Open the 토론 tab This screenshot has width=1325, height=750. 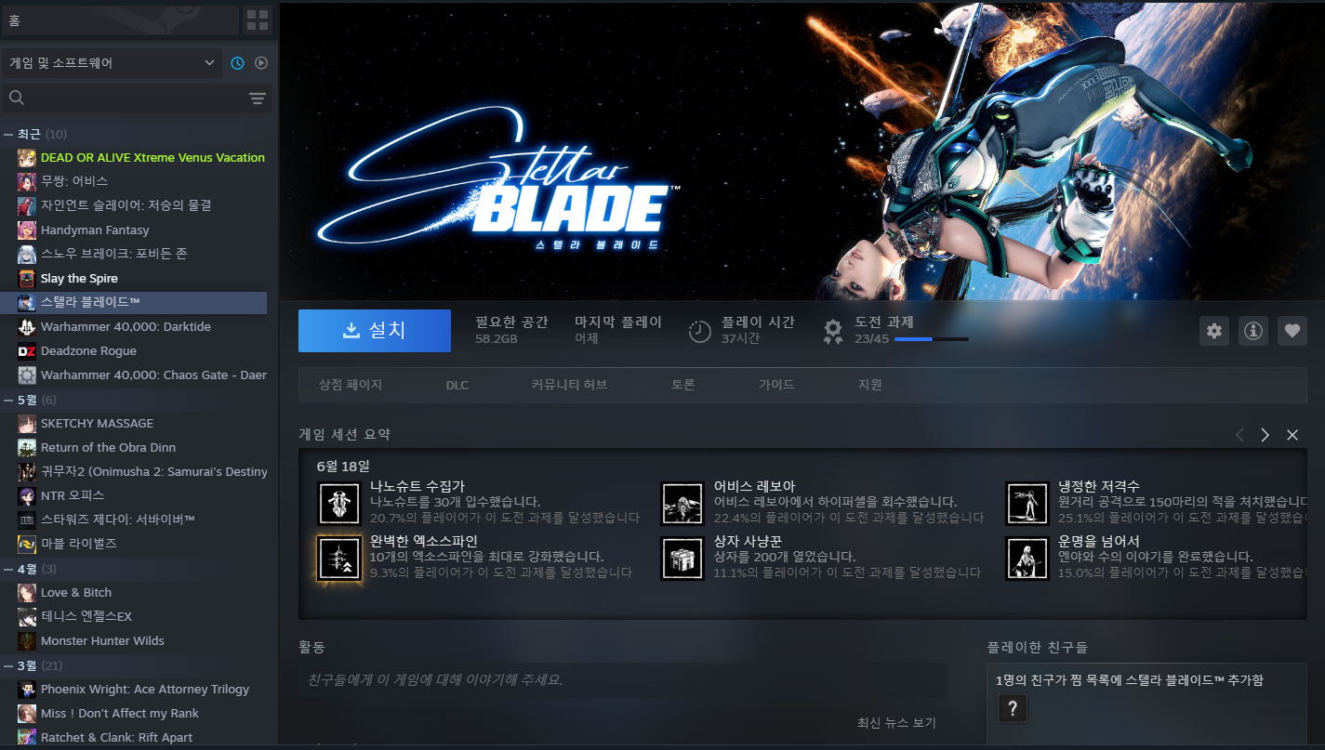coord(683,384)
